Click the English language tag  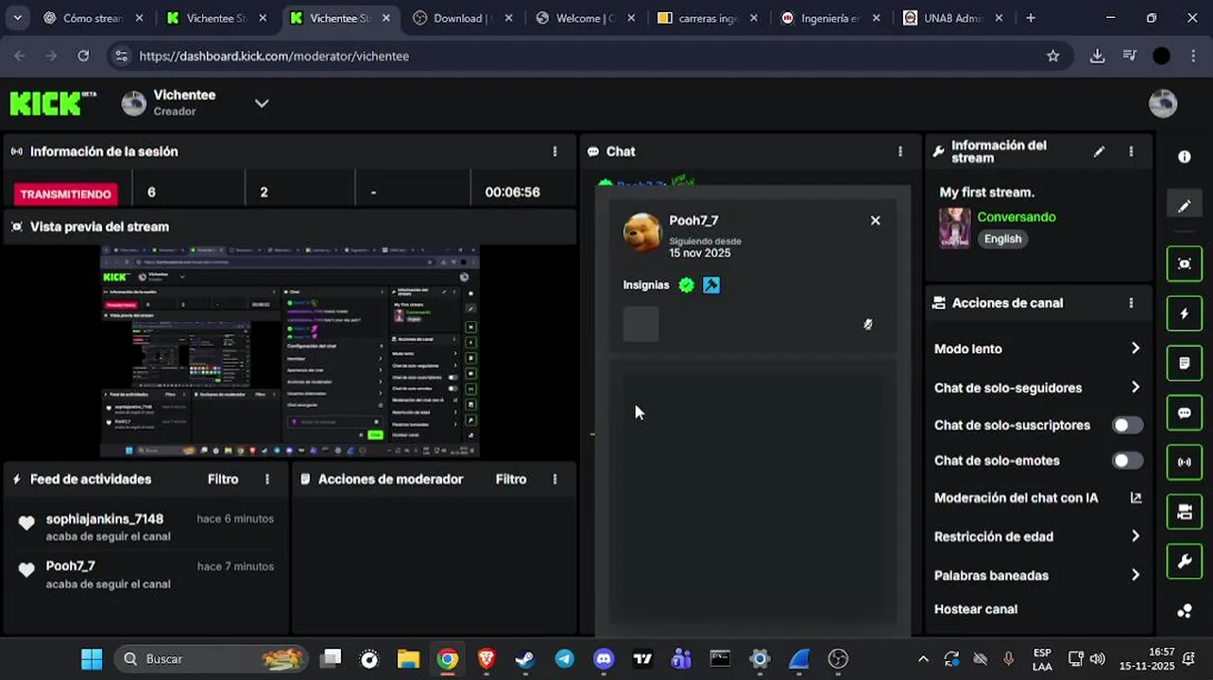click(1002, 239)
